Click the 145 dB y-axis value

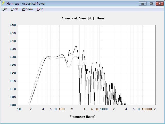tap(13, 33)
